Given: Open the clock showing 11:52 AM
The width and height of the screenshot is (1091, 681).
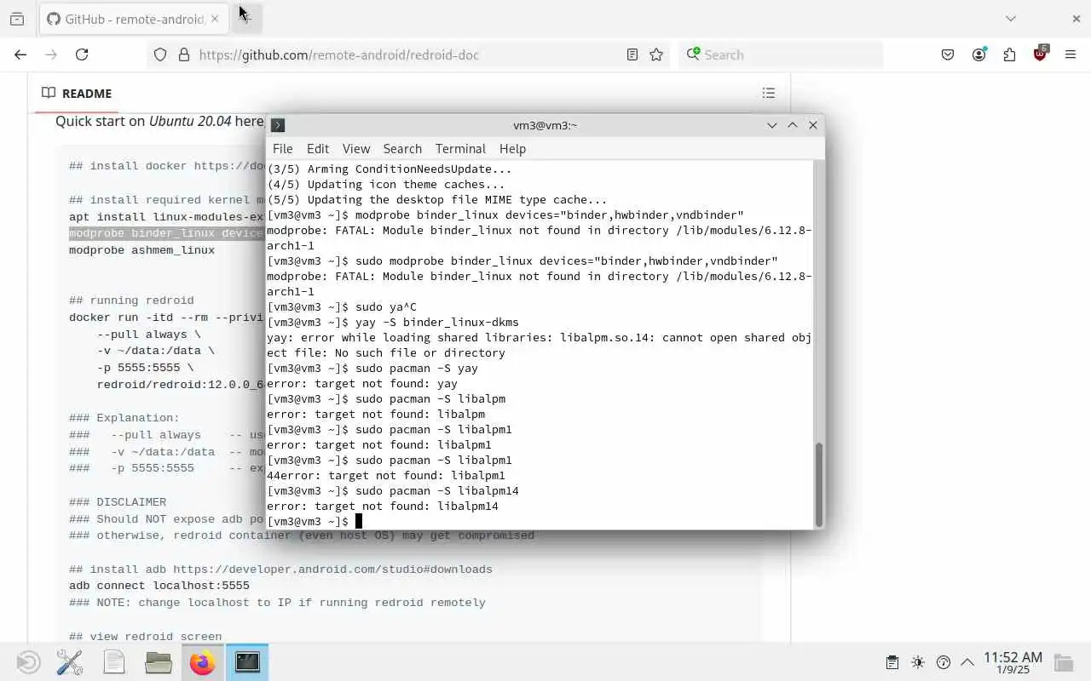Looking at the screenshot, I should click(1013, 662).
